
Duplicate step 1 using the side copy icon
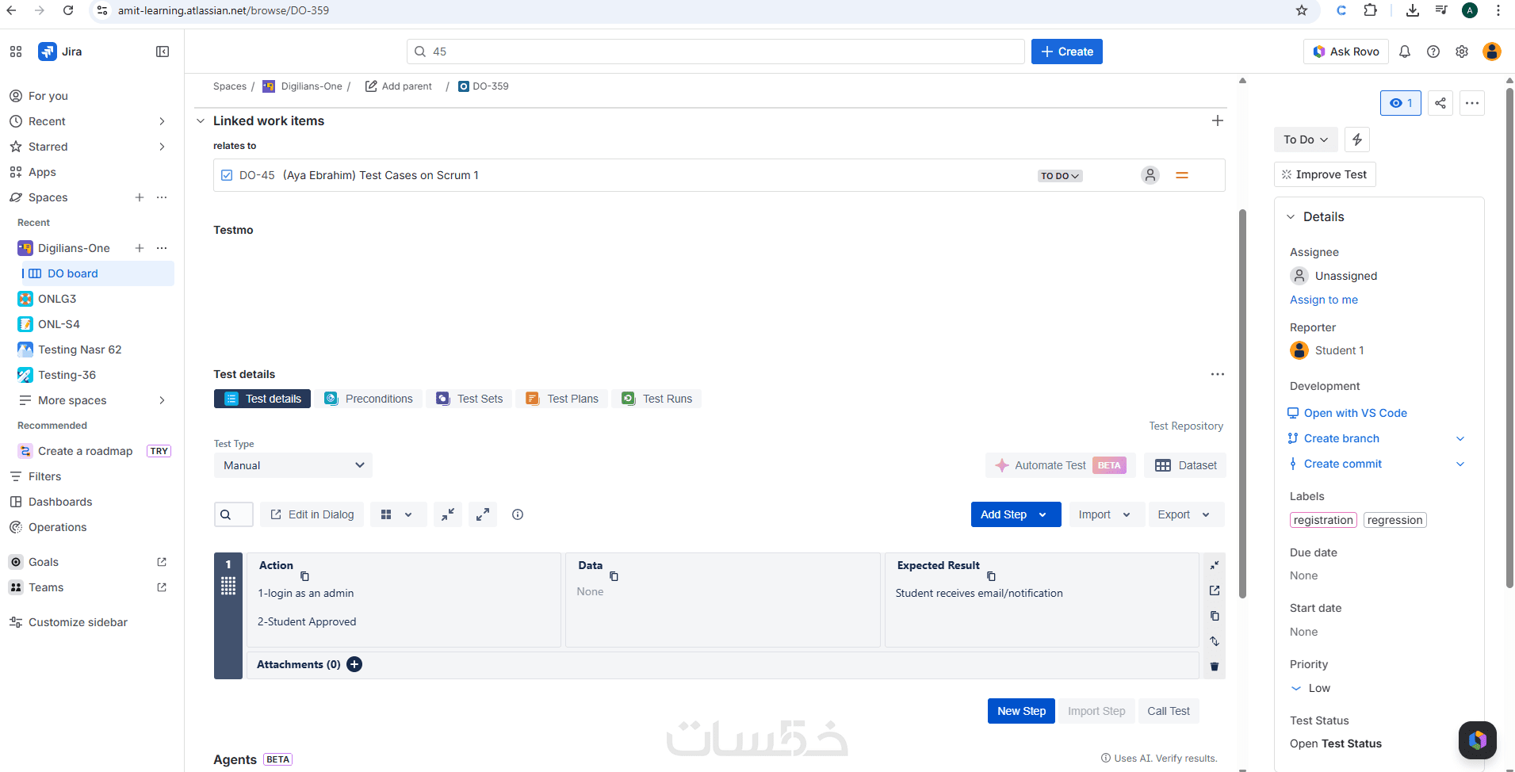pos(1215,616)
